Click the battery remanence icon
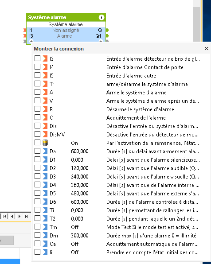Screen dimensions: 211x264 tap(45, 143)
